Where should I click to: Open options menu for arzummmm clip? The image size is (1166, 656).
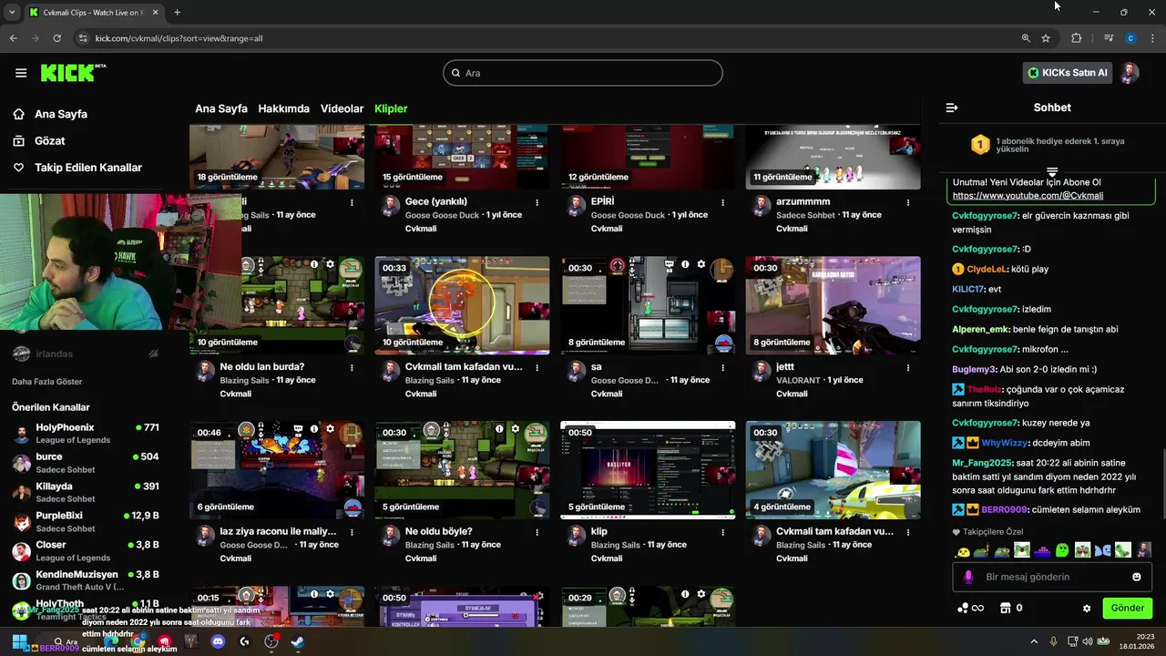pyautogui.click(x=907, y=202)
